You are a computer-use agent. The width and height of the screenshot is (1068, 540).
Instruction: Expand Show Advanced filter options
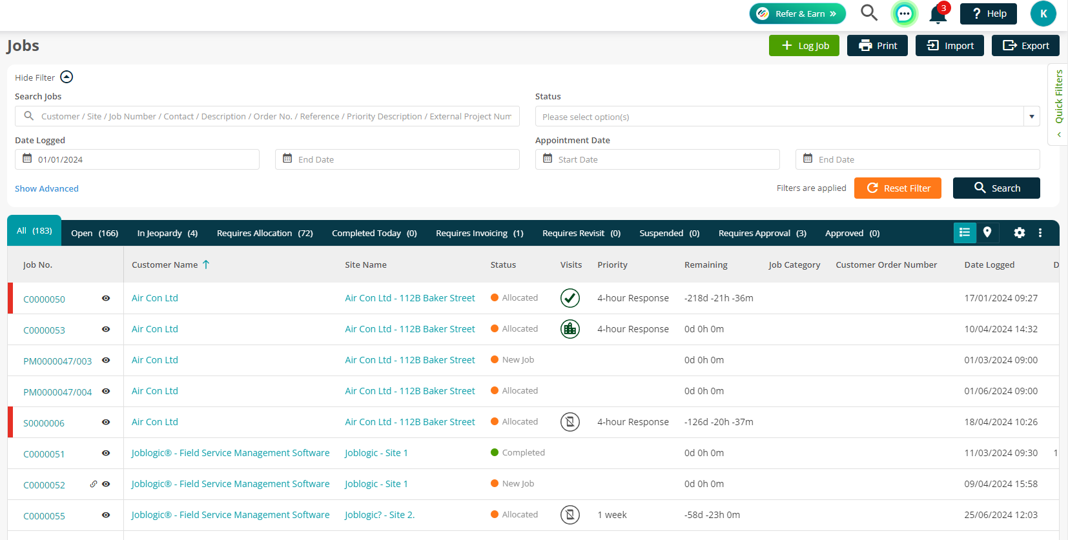click(x=46, y=188)
